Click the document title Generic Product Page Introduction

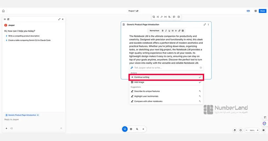[143, 25]
